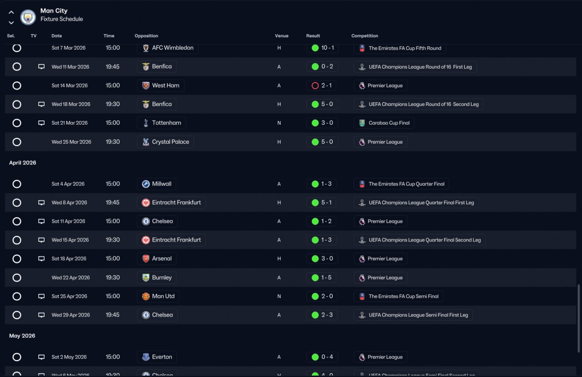The width and height of the screenshot is (582, 377).
Task: Sort by the Venue column header
Action: point(281,36)
